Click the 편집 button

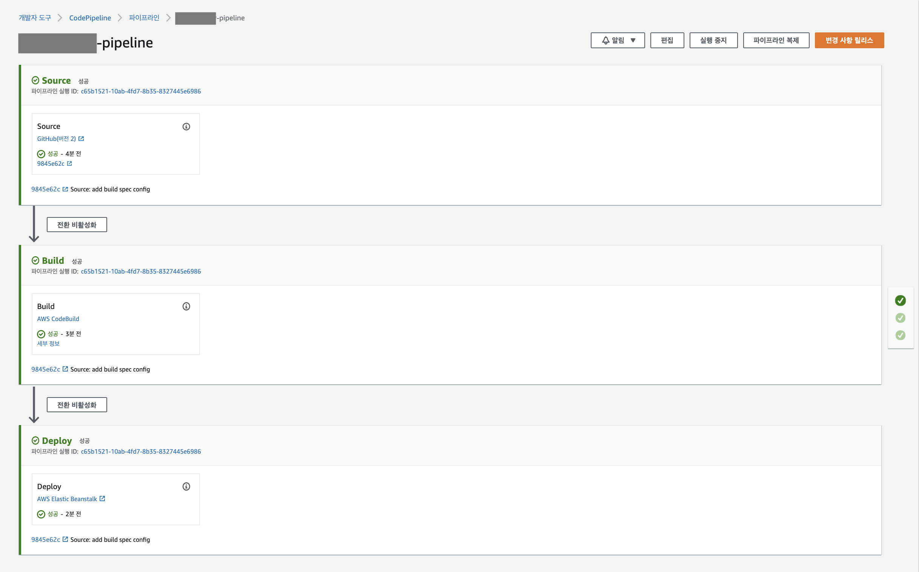(x=667, y=40)
